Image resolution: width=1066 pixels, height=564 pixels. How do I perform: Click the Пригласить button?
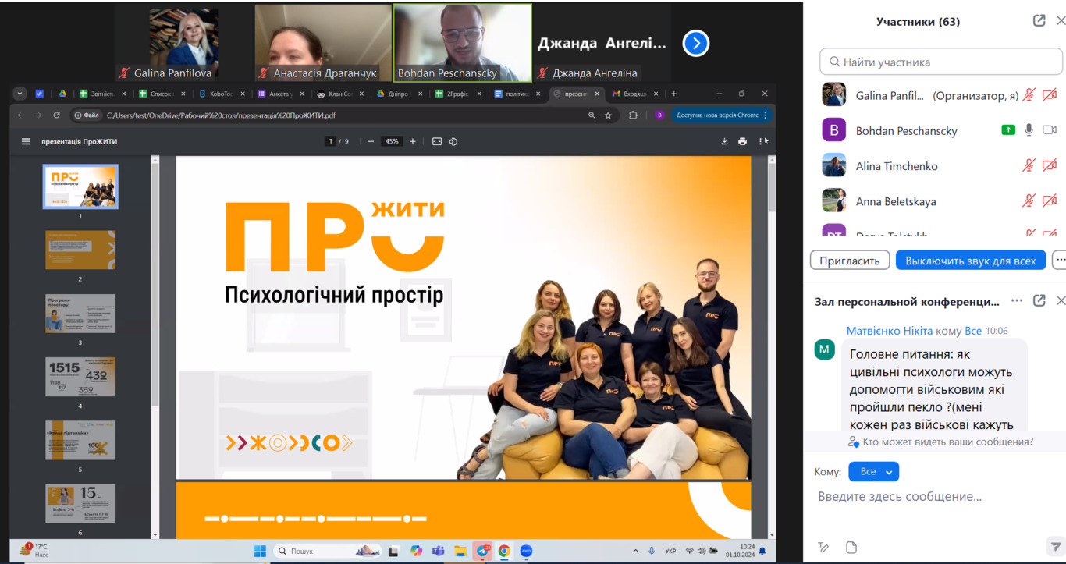[850, 260]
